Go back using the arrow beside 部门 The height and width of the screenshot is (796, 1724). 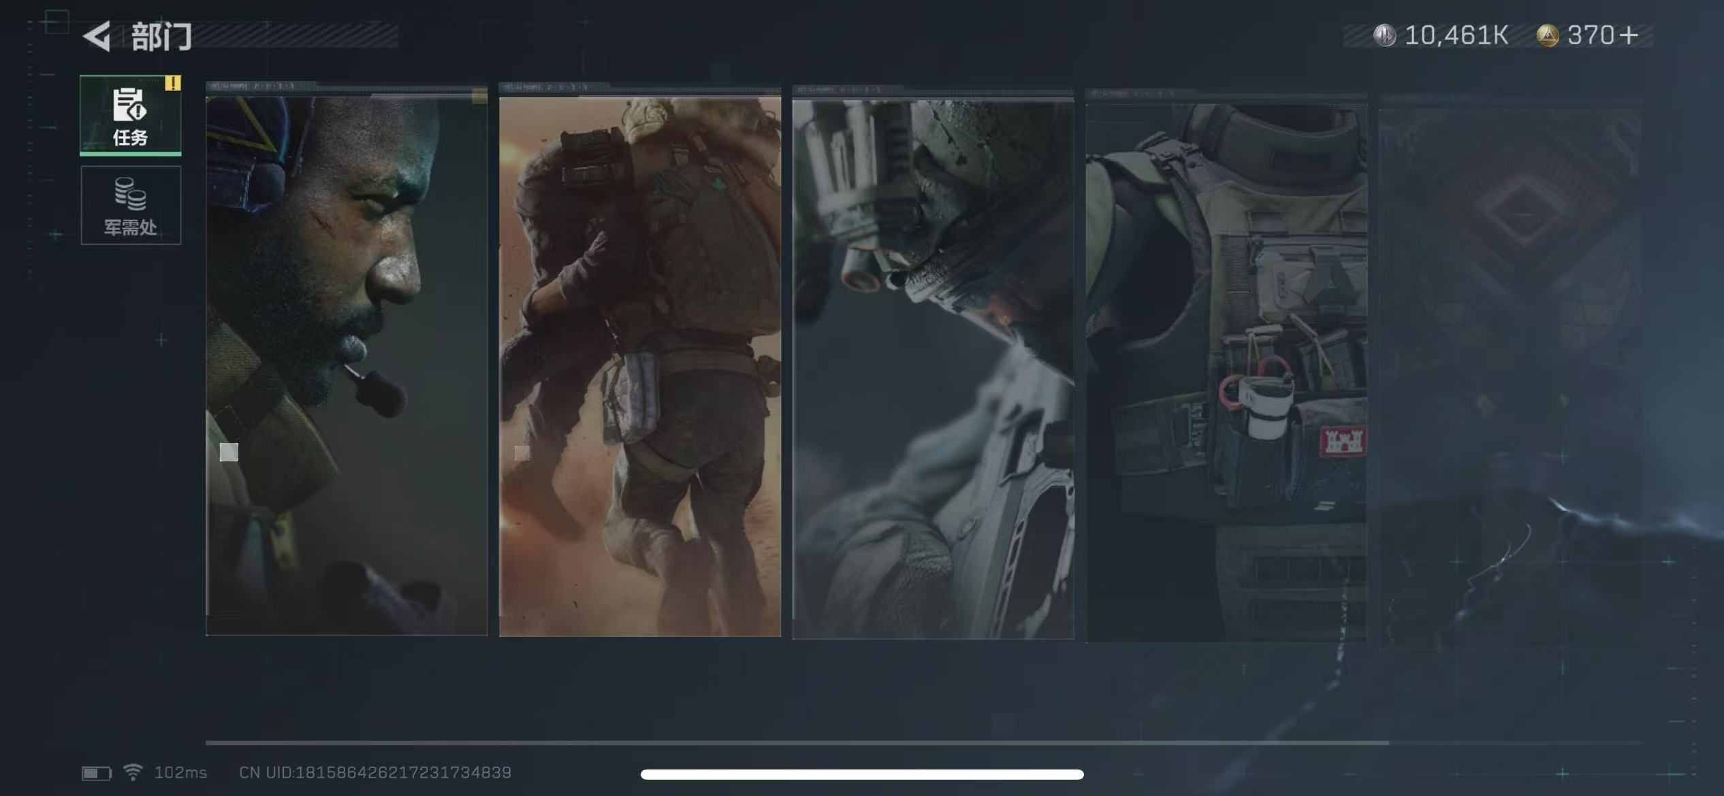[97, 36]
